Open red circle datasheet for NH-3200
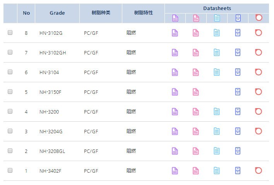This screenshot has width=274, height=185. click(x=259, y=111)
